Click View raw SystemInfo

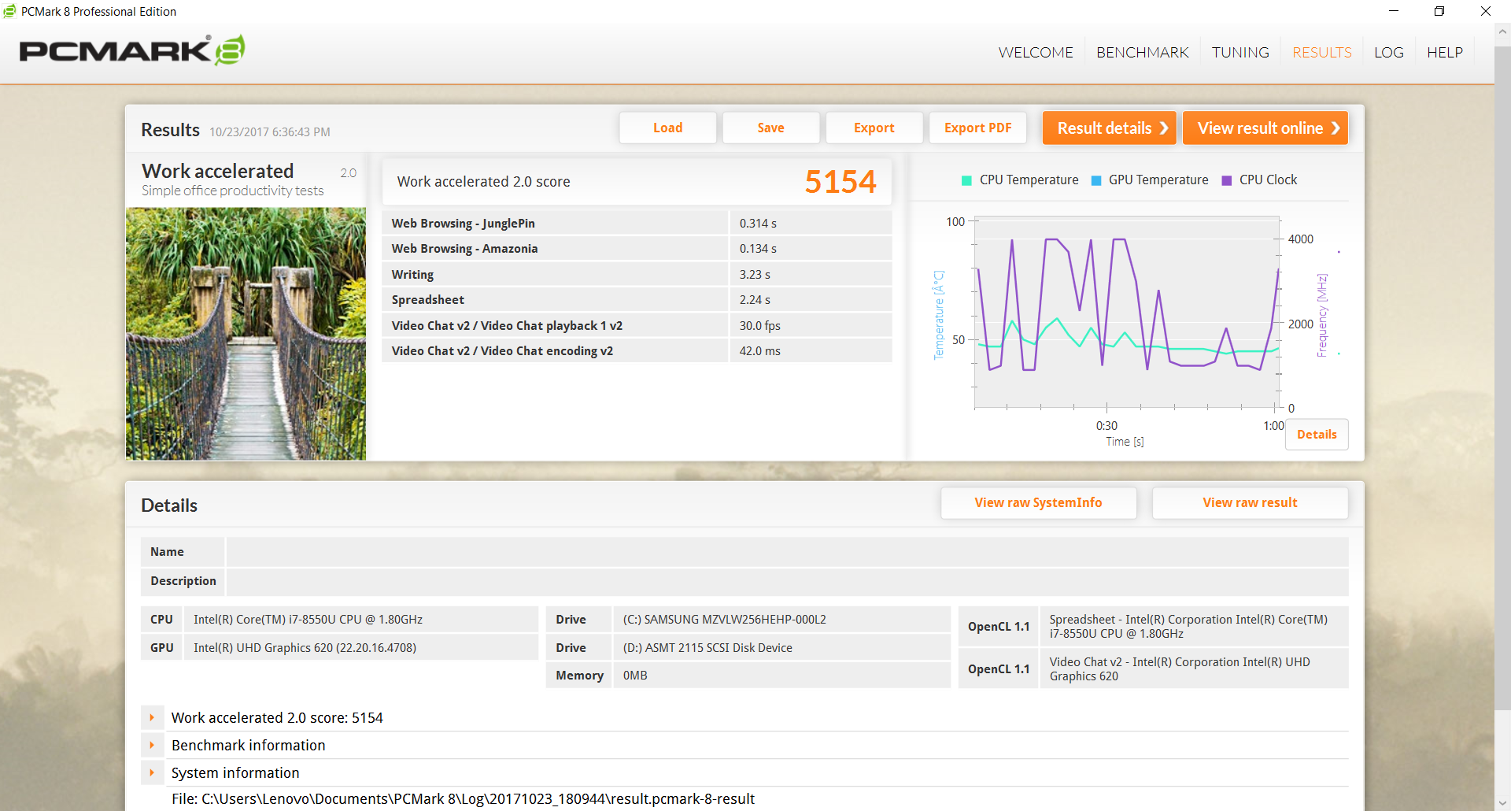[x=1039, y=503]
